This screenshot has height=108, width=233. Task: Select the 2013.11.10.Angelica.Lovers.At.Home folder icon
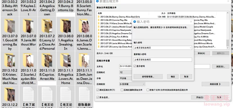click(66, 60)
